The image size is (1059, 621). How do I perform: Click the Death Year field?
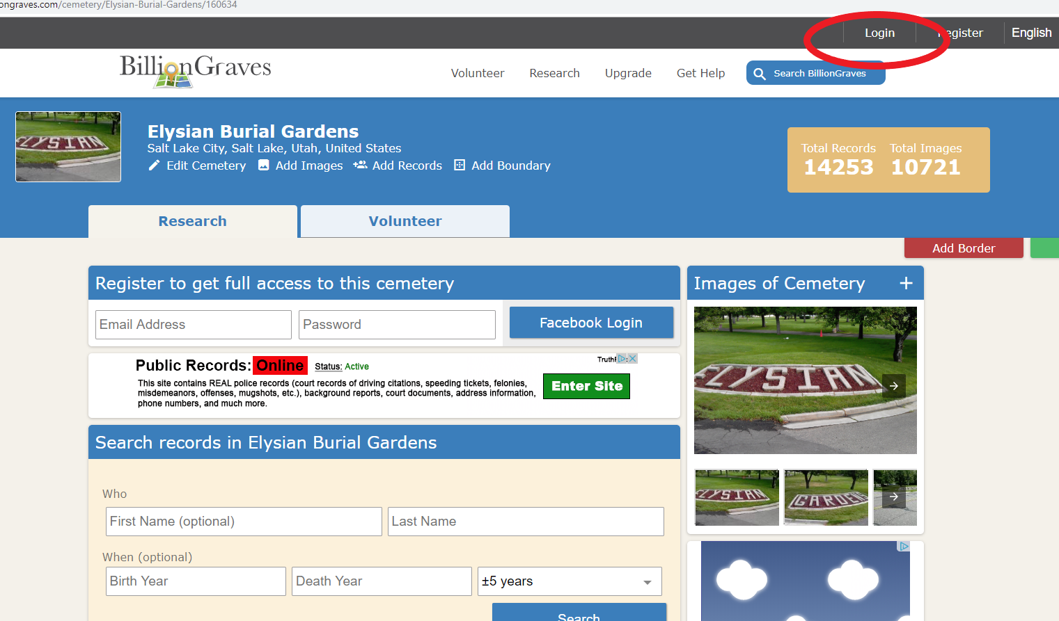click(x=382, y=581)
